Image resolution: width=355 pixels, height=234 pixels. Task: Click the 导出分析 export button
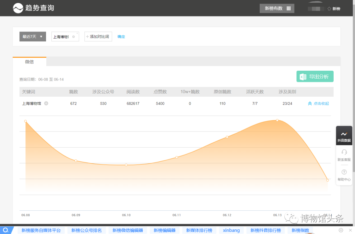point(315,77)
